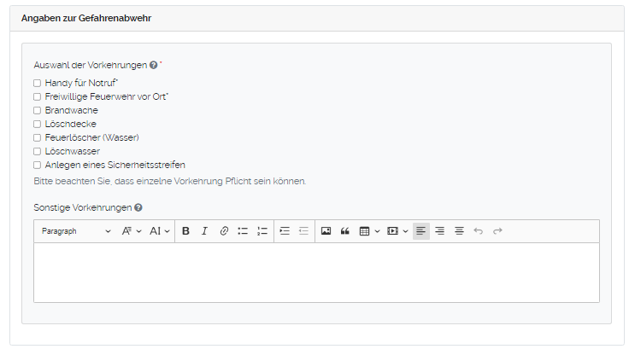
Task: Insert a link in the editor
Action: [224, 231]
